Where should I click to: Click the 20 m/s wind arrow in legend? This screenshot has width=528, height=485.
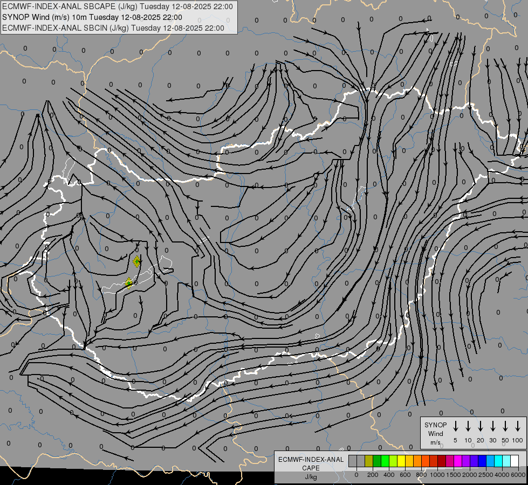tap(481, 426)
